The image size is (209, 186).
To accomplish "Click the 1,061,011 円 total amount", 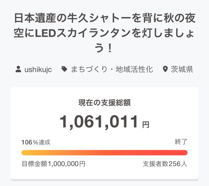I will (104, 122).
